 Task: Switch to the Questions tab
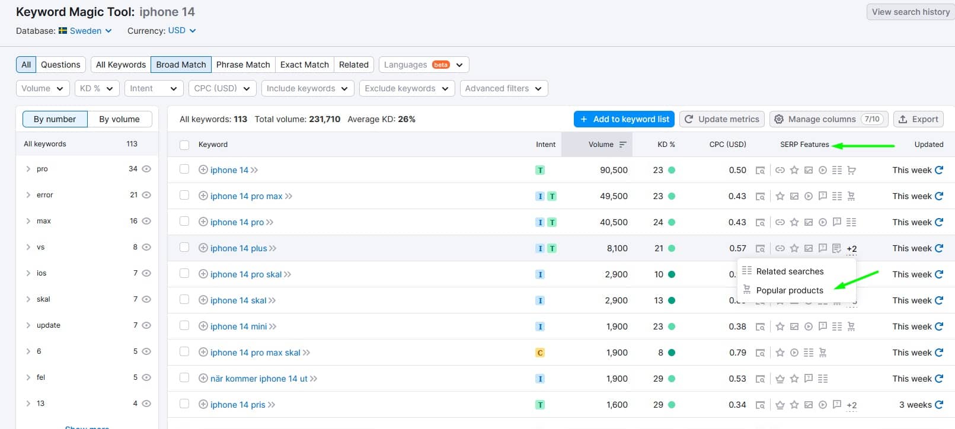coord(60,65)
